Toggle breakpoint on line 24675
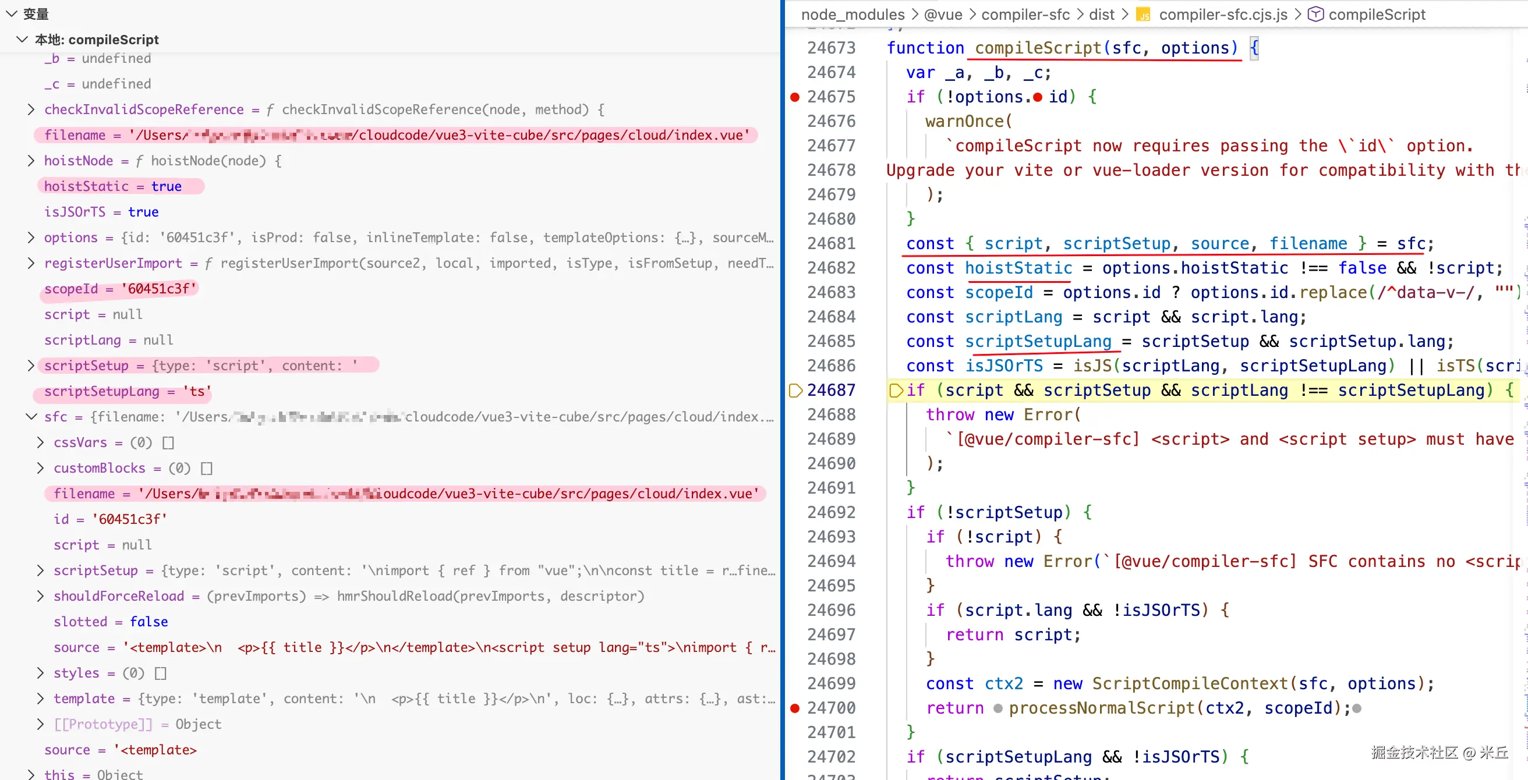 (x=795, y=97)
